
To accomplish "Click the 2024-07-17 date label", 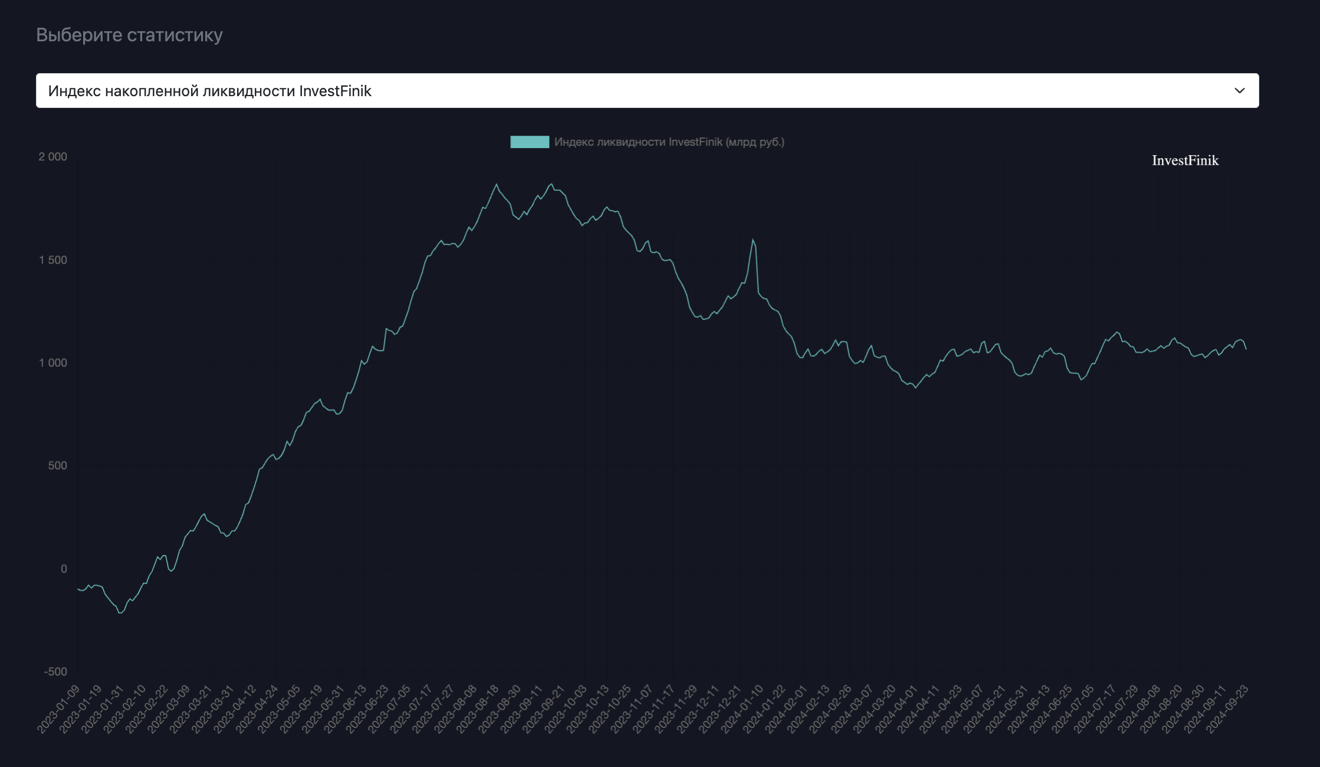I will pos(1094,709).
